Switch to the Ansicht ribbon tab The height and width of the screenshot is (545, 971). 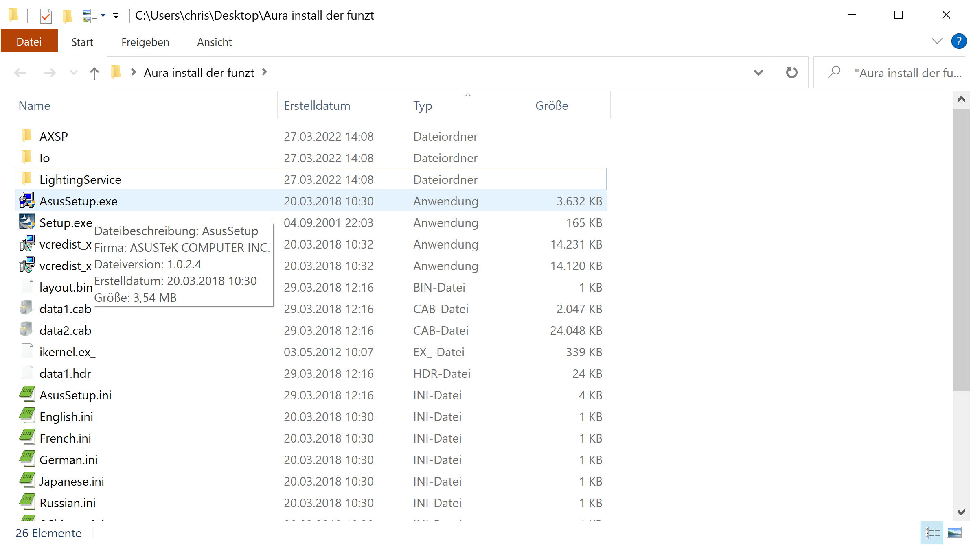point(214,42)
